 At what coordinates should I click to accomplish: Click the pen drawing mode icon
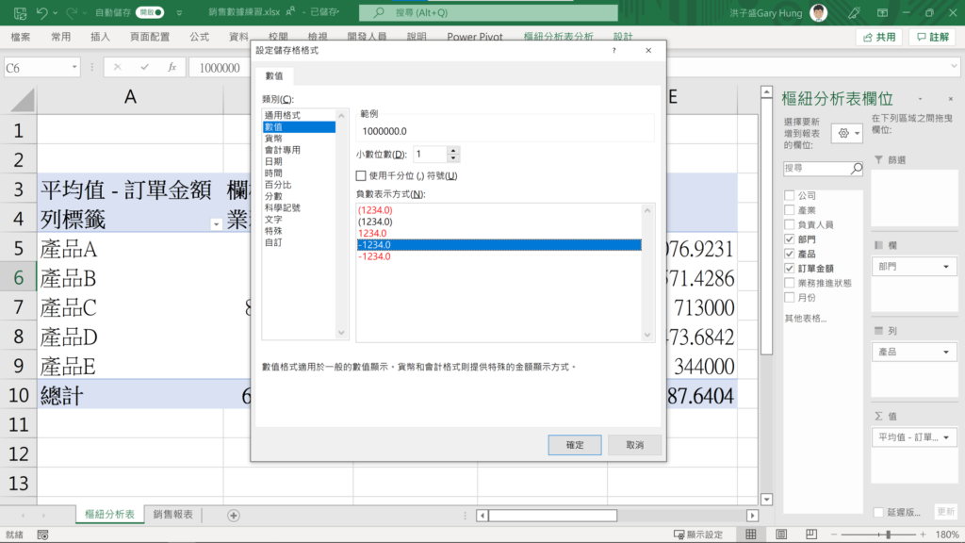pyautogui.click(x=854, y=12)
